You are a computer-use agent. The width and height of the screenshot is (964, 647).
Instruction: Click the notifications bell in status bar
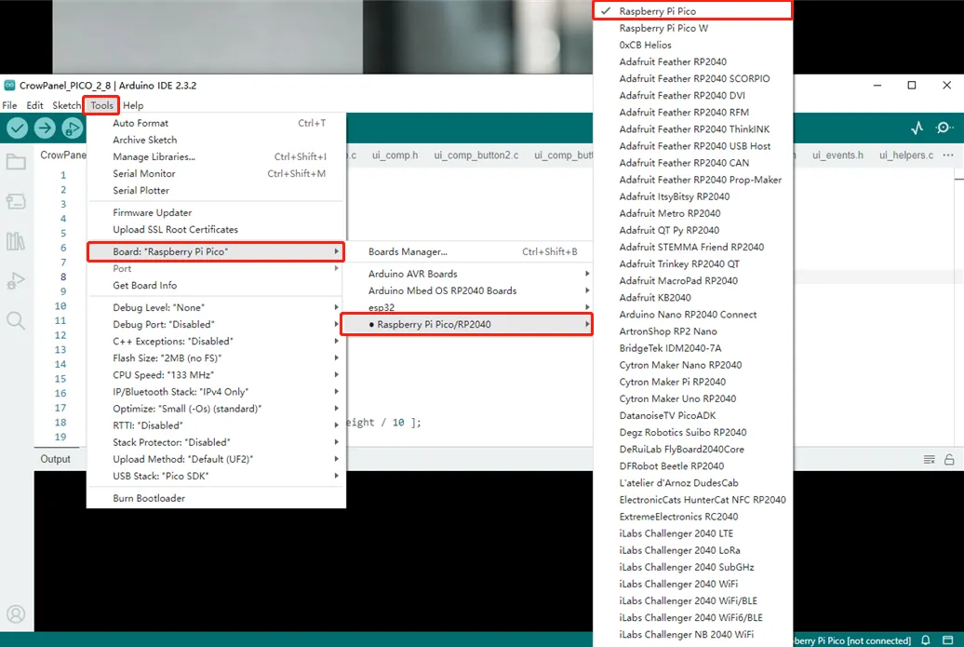click(x=925, y=640)
